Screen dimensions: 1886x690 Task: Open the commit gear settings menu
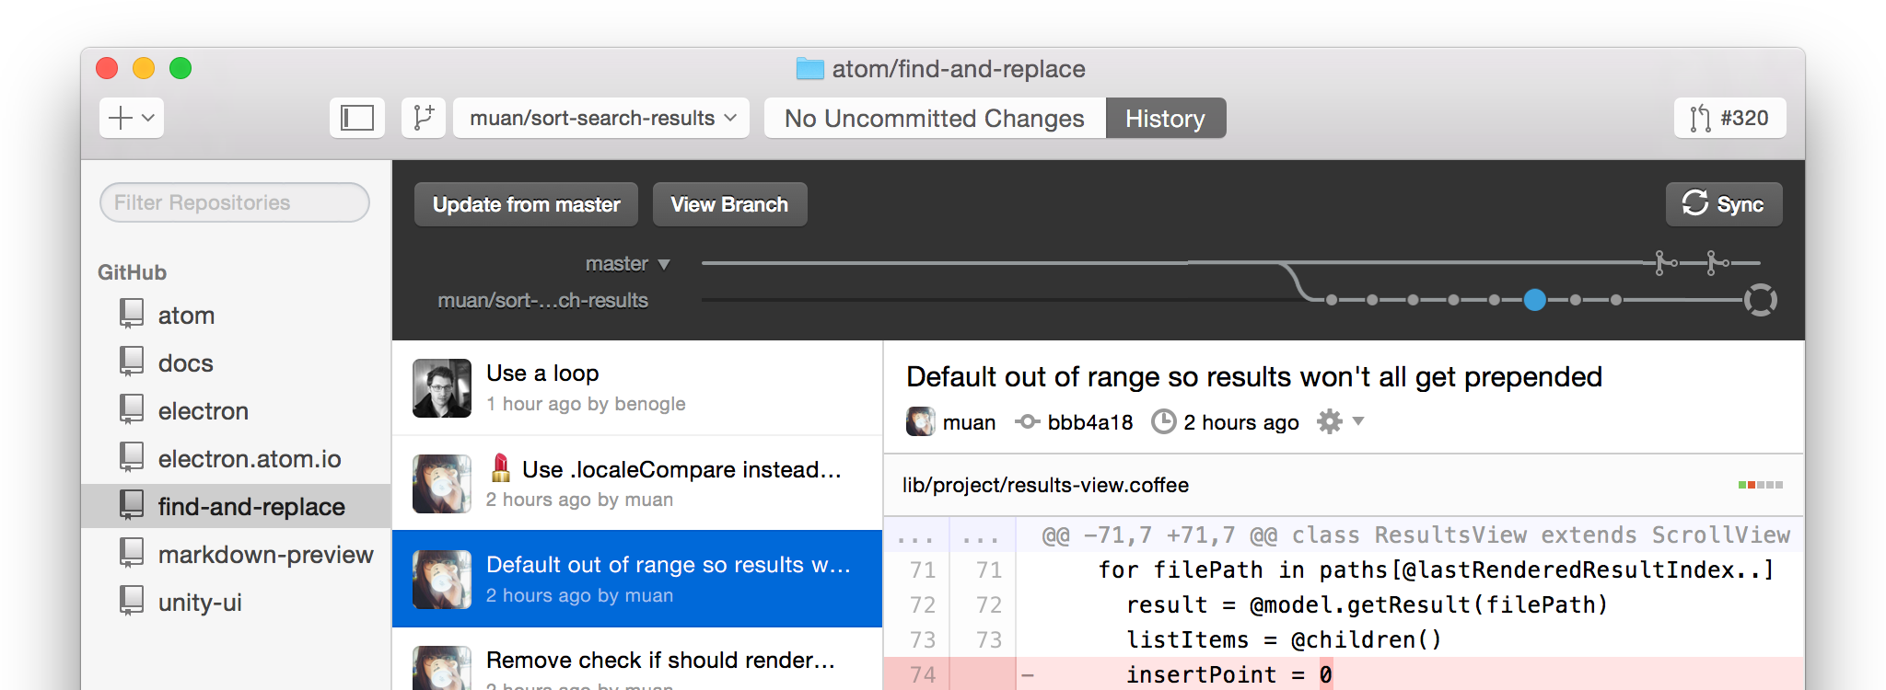coord(1339,421)
